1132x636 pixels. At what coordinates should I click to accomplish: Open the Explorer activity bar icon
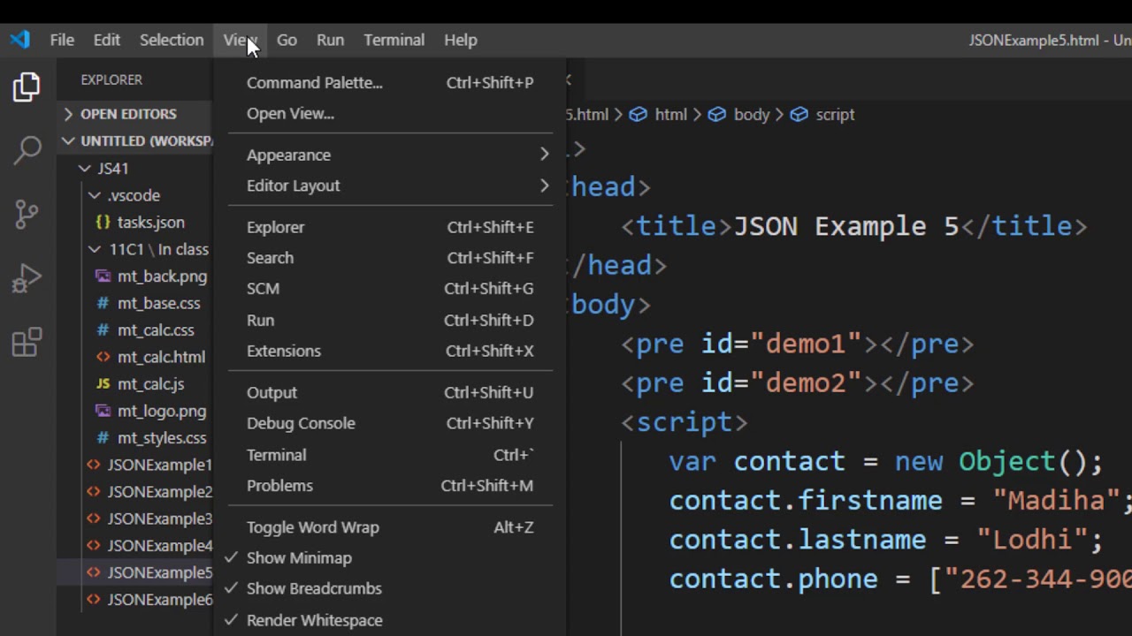[27, 87]
